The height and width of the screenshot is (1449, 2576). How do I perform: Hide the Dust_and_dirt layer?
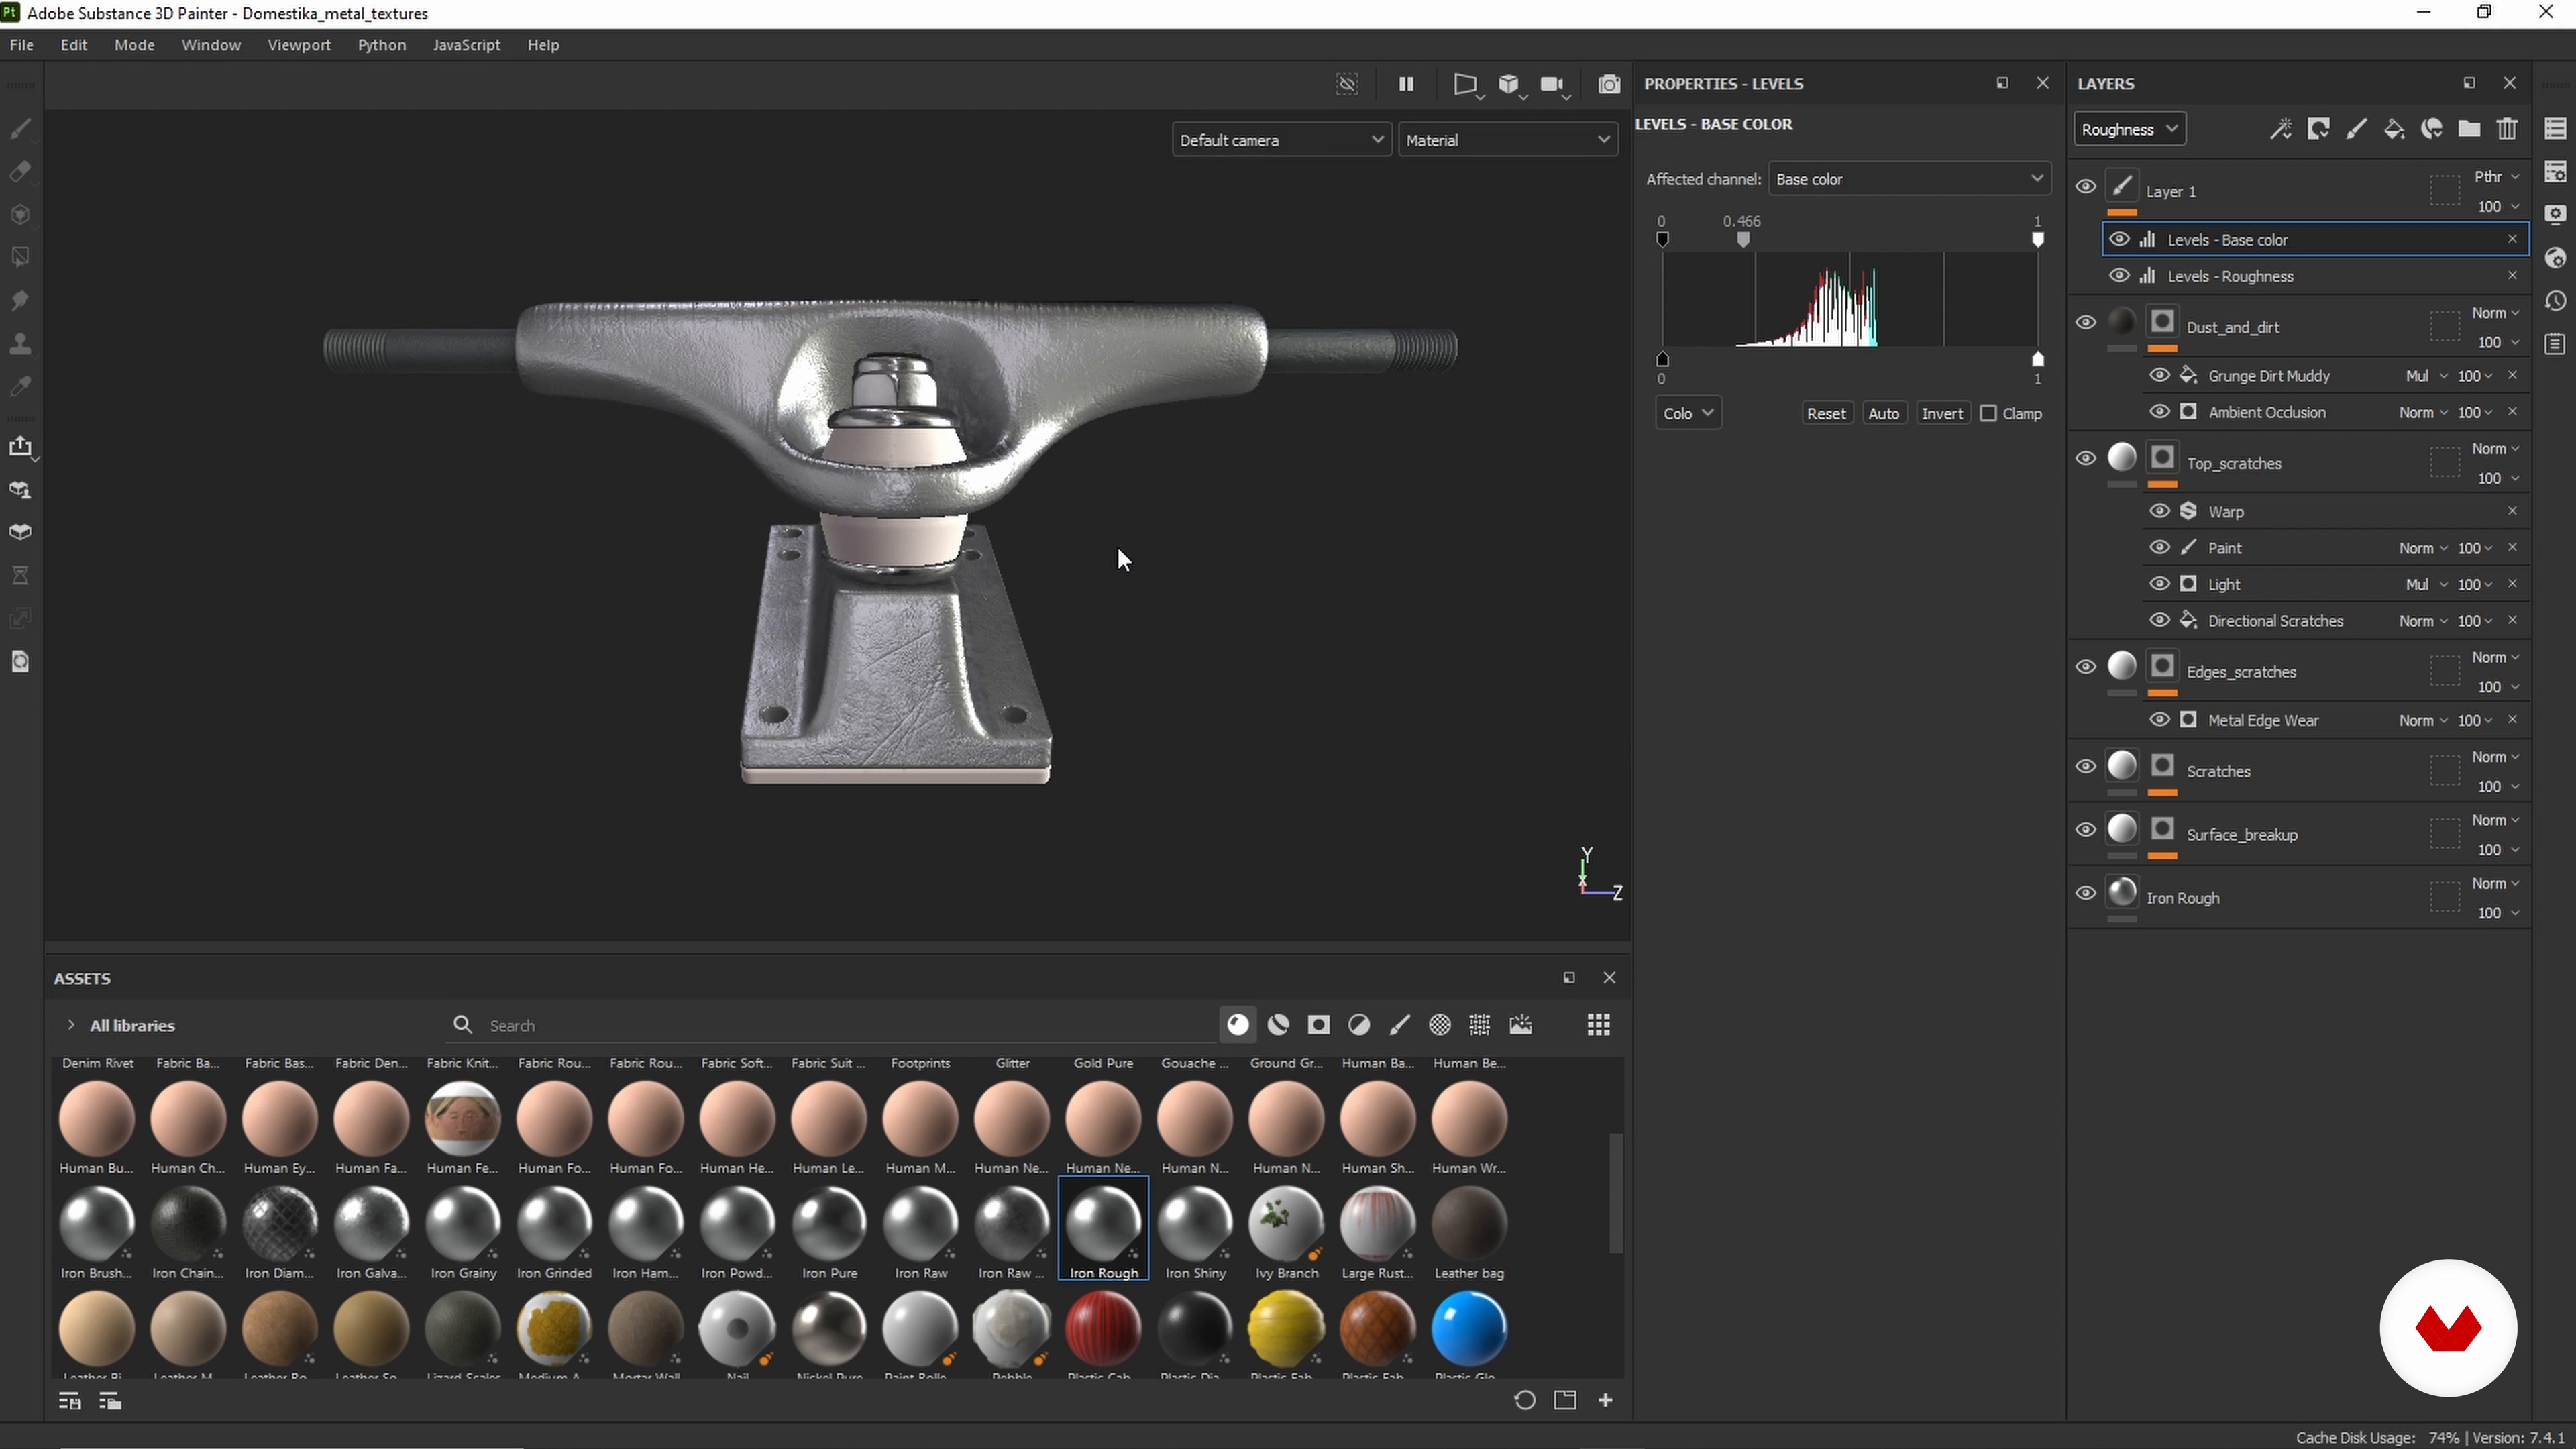click(x=2085, y=322)
